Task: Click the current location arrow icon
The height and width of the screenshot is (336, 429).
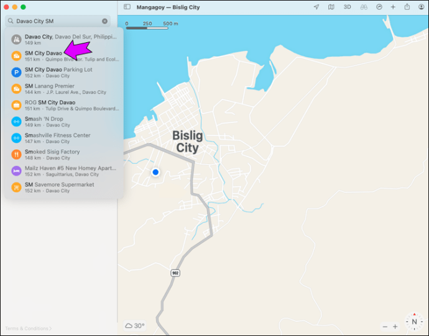Action: click(316, 7)
